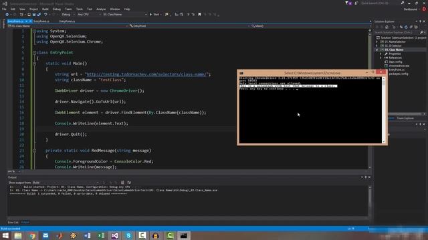
Task: Open the 'Show output from' Build dropdown
Action: point(66,183)
